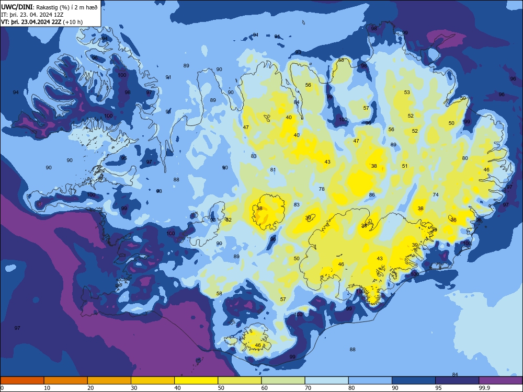Image resolution: width=523 pixels, height=392 pixels.
Task: Click the legend tick label '30'
Action: pos(134,388)
